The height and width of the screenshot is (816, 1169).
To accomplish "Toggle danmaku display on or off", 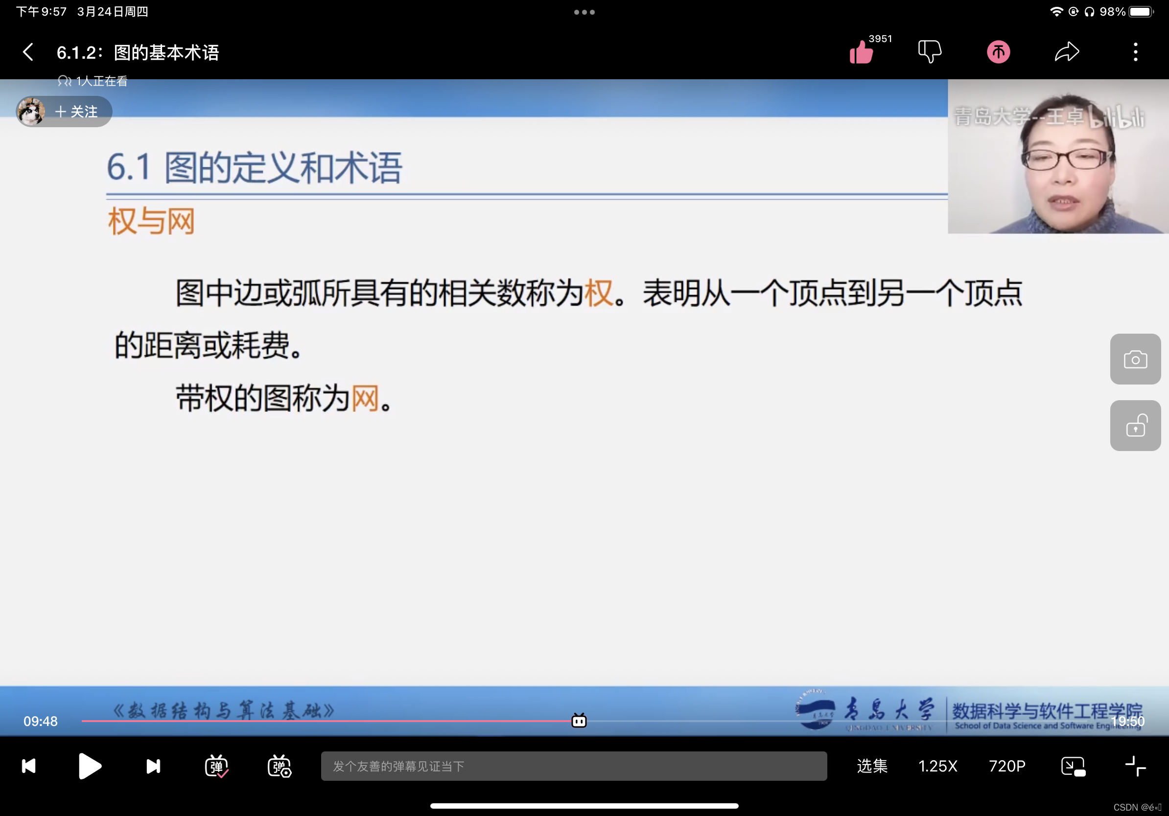I will click(216, 766).
